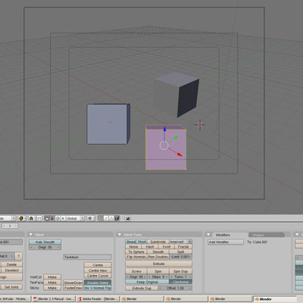Toggle the Short subdivide option
This screenshot has height=303, width=303.
coord(142,242)
